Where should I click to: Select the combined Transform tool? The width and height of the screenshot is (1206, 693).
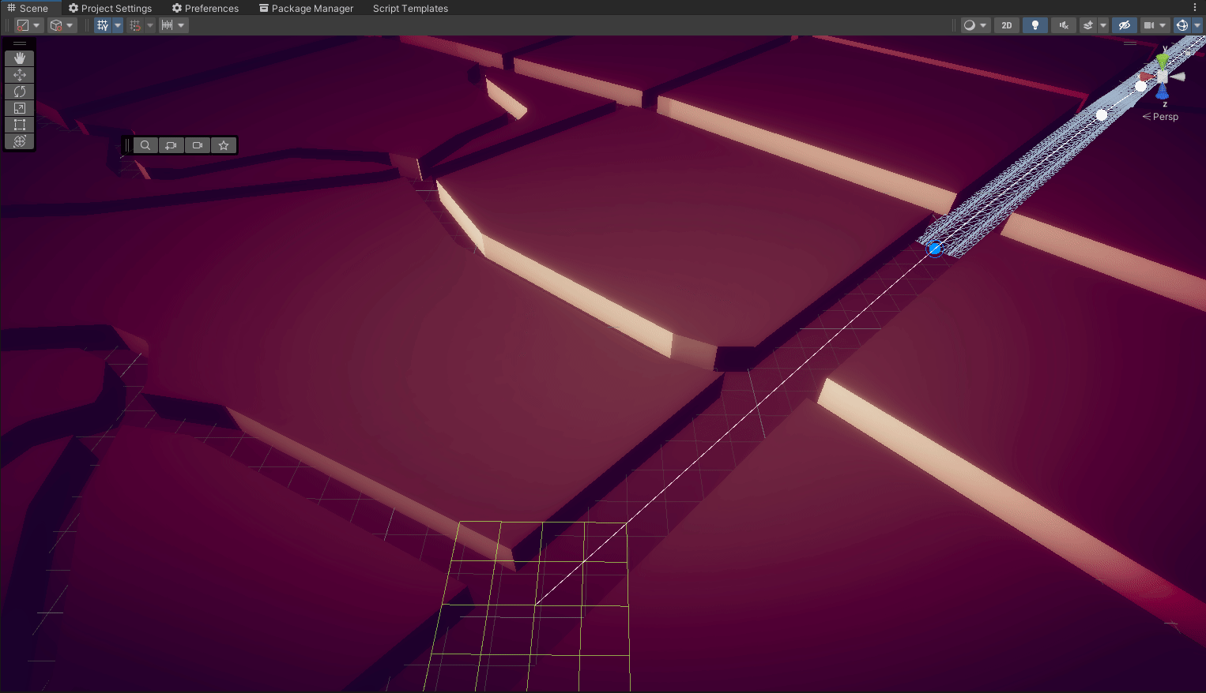(x=20, y=141)
